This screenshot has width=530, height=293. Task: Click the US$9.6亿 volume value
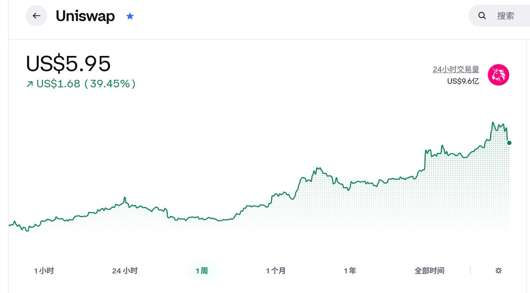[x=463, y=81]
